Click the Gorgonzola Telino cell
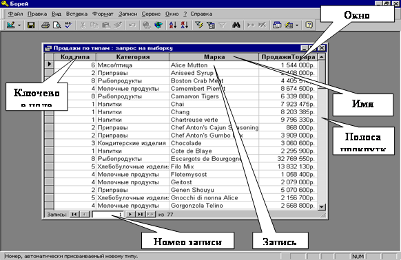 tap(214, 206)
